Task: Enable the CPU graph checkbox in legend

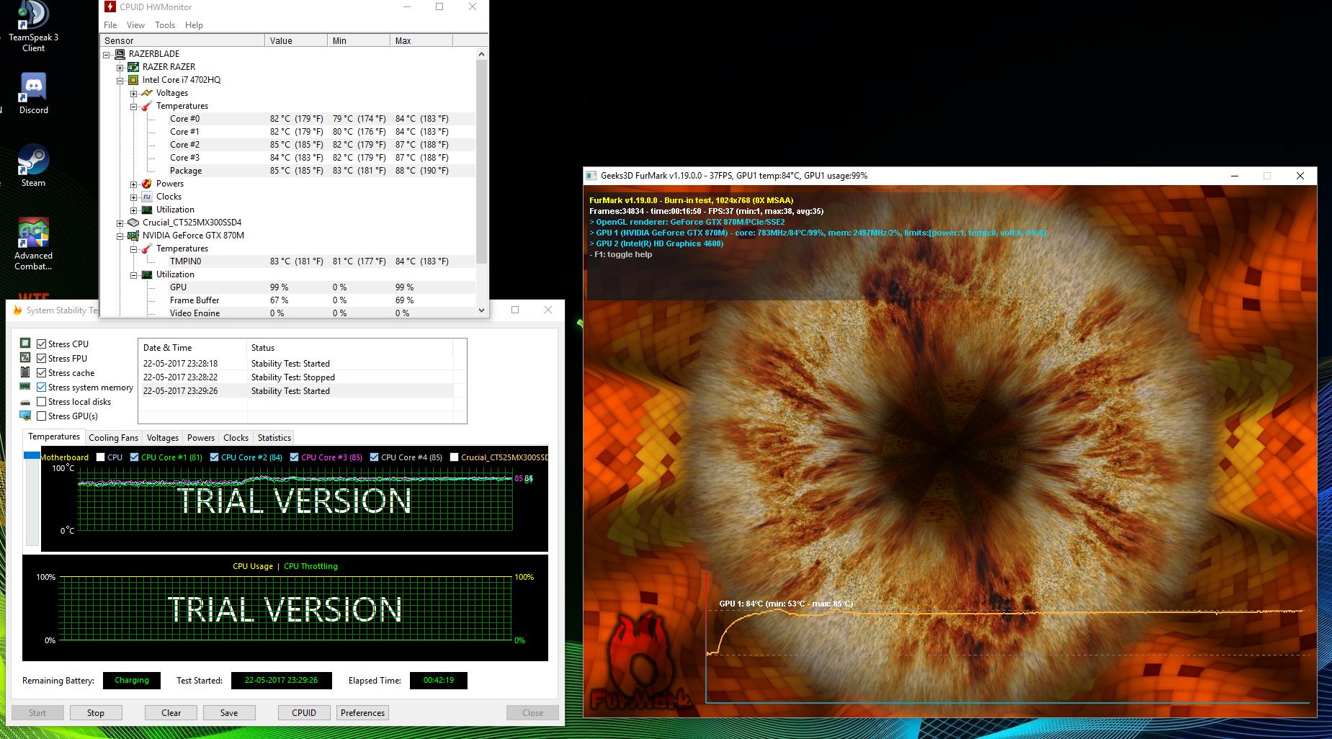Action: tap(101, 457)
